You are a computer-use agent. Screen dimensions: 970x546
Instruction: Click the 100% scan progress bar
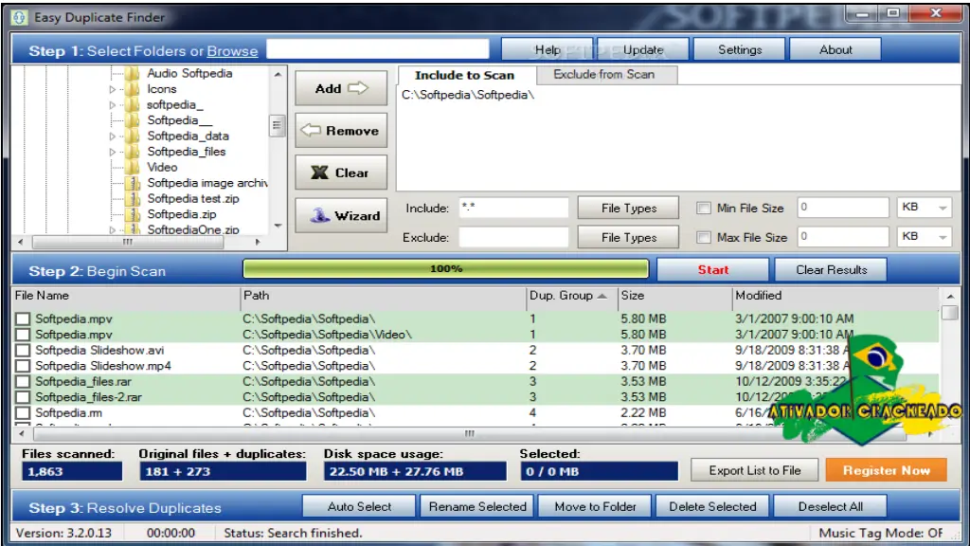445,268
